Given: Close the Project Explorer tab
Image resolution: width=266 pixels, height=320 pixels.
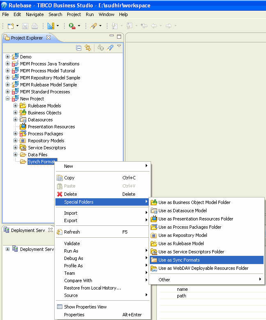Looking at the screenshot, I should tap(48, 37).
